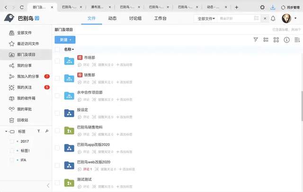Tick the 2017 tag checkbox
This screenshot has height=192, width=303.
pos(12,141)
